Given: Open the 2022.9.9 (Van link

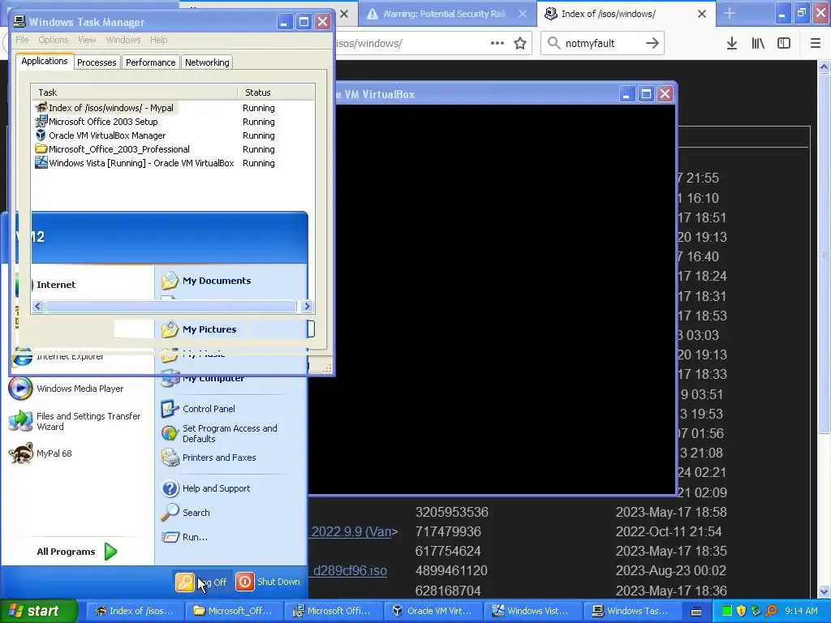Looking at the screenshot, I should pyautogui.click(x=351, y=531).
